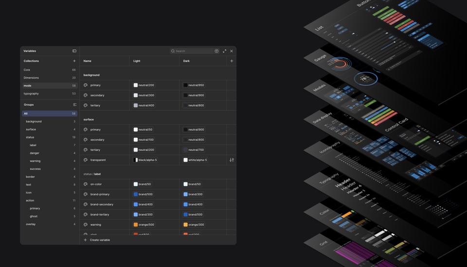467x267 pixels.
Task: Click the surface section heading in table
Action: (x=89, y=119)
